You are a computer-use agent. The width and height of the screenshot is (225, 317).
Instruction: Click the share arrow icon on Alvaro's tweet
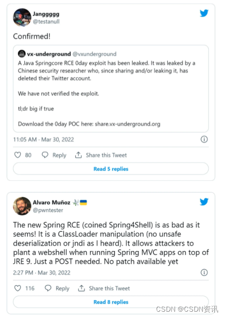(81, 288)
